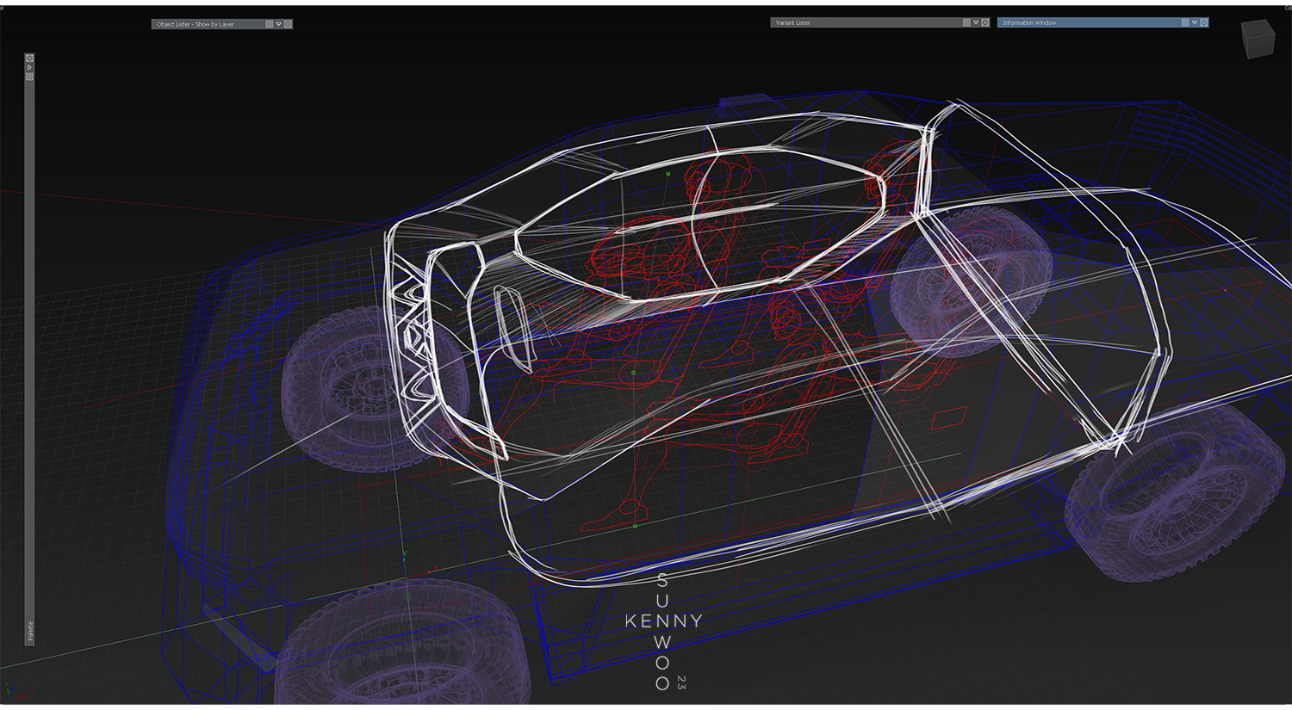Click the ViewCube navigation cube
The image size is (1292, 710).
coord(1257,40)
